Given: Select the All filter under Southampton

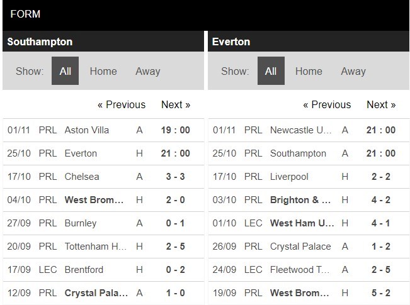Looking at the screenshot, I should point(65,71).
